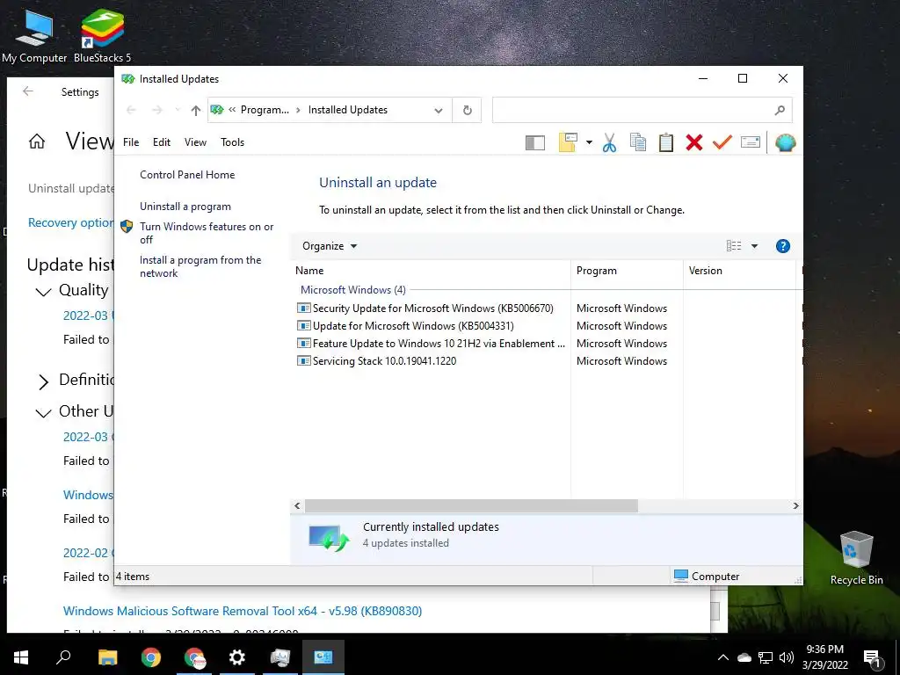Screen dimensions: 900x675
Task: Expand the address bar history dropdown
Action: click(x=439, y=110)
